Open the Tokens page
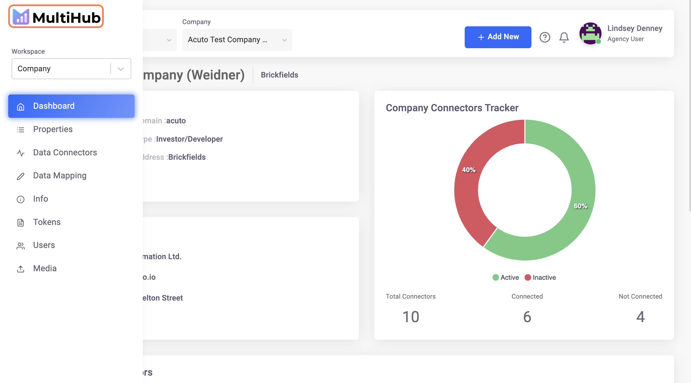This screenshot has height=383, width=691. 71,222
